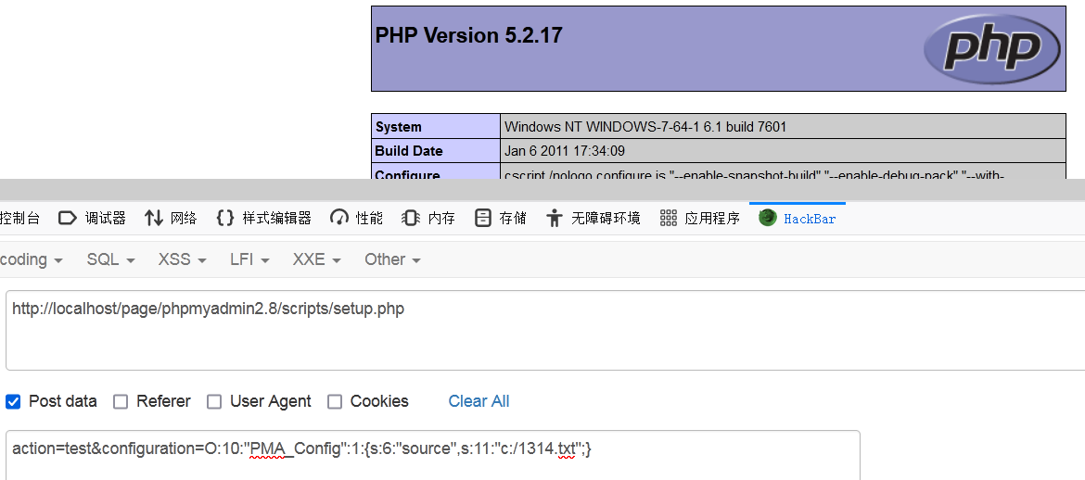Select the HackBar tab label
This screenshot has height=480, width=1085.
click(810, 219)
